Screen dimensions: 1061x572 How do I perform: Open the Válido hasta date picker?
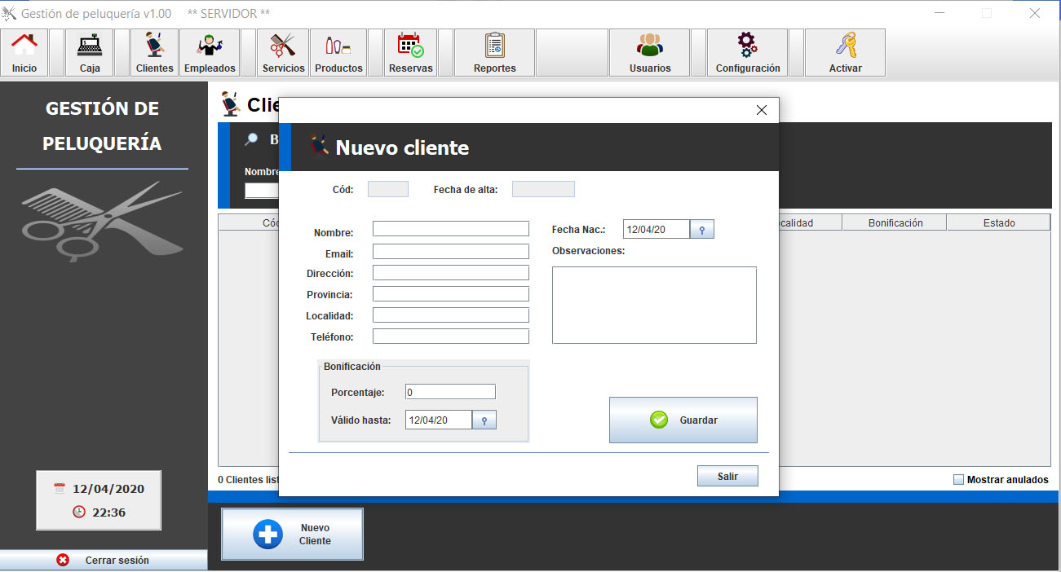pyautogui.click(x=484, y=420)
